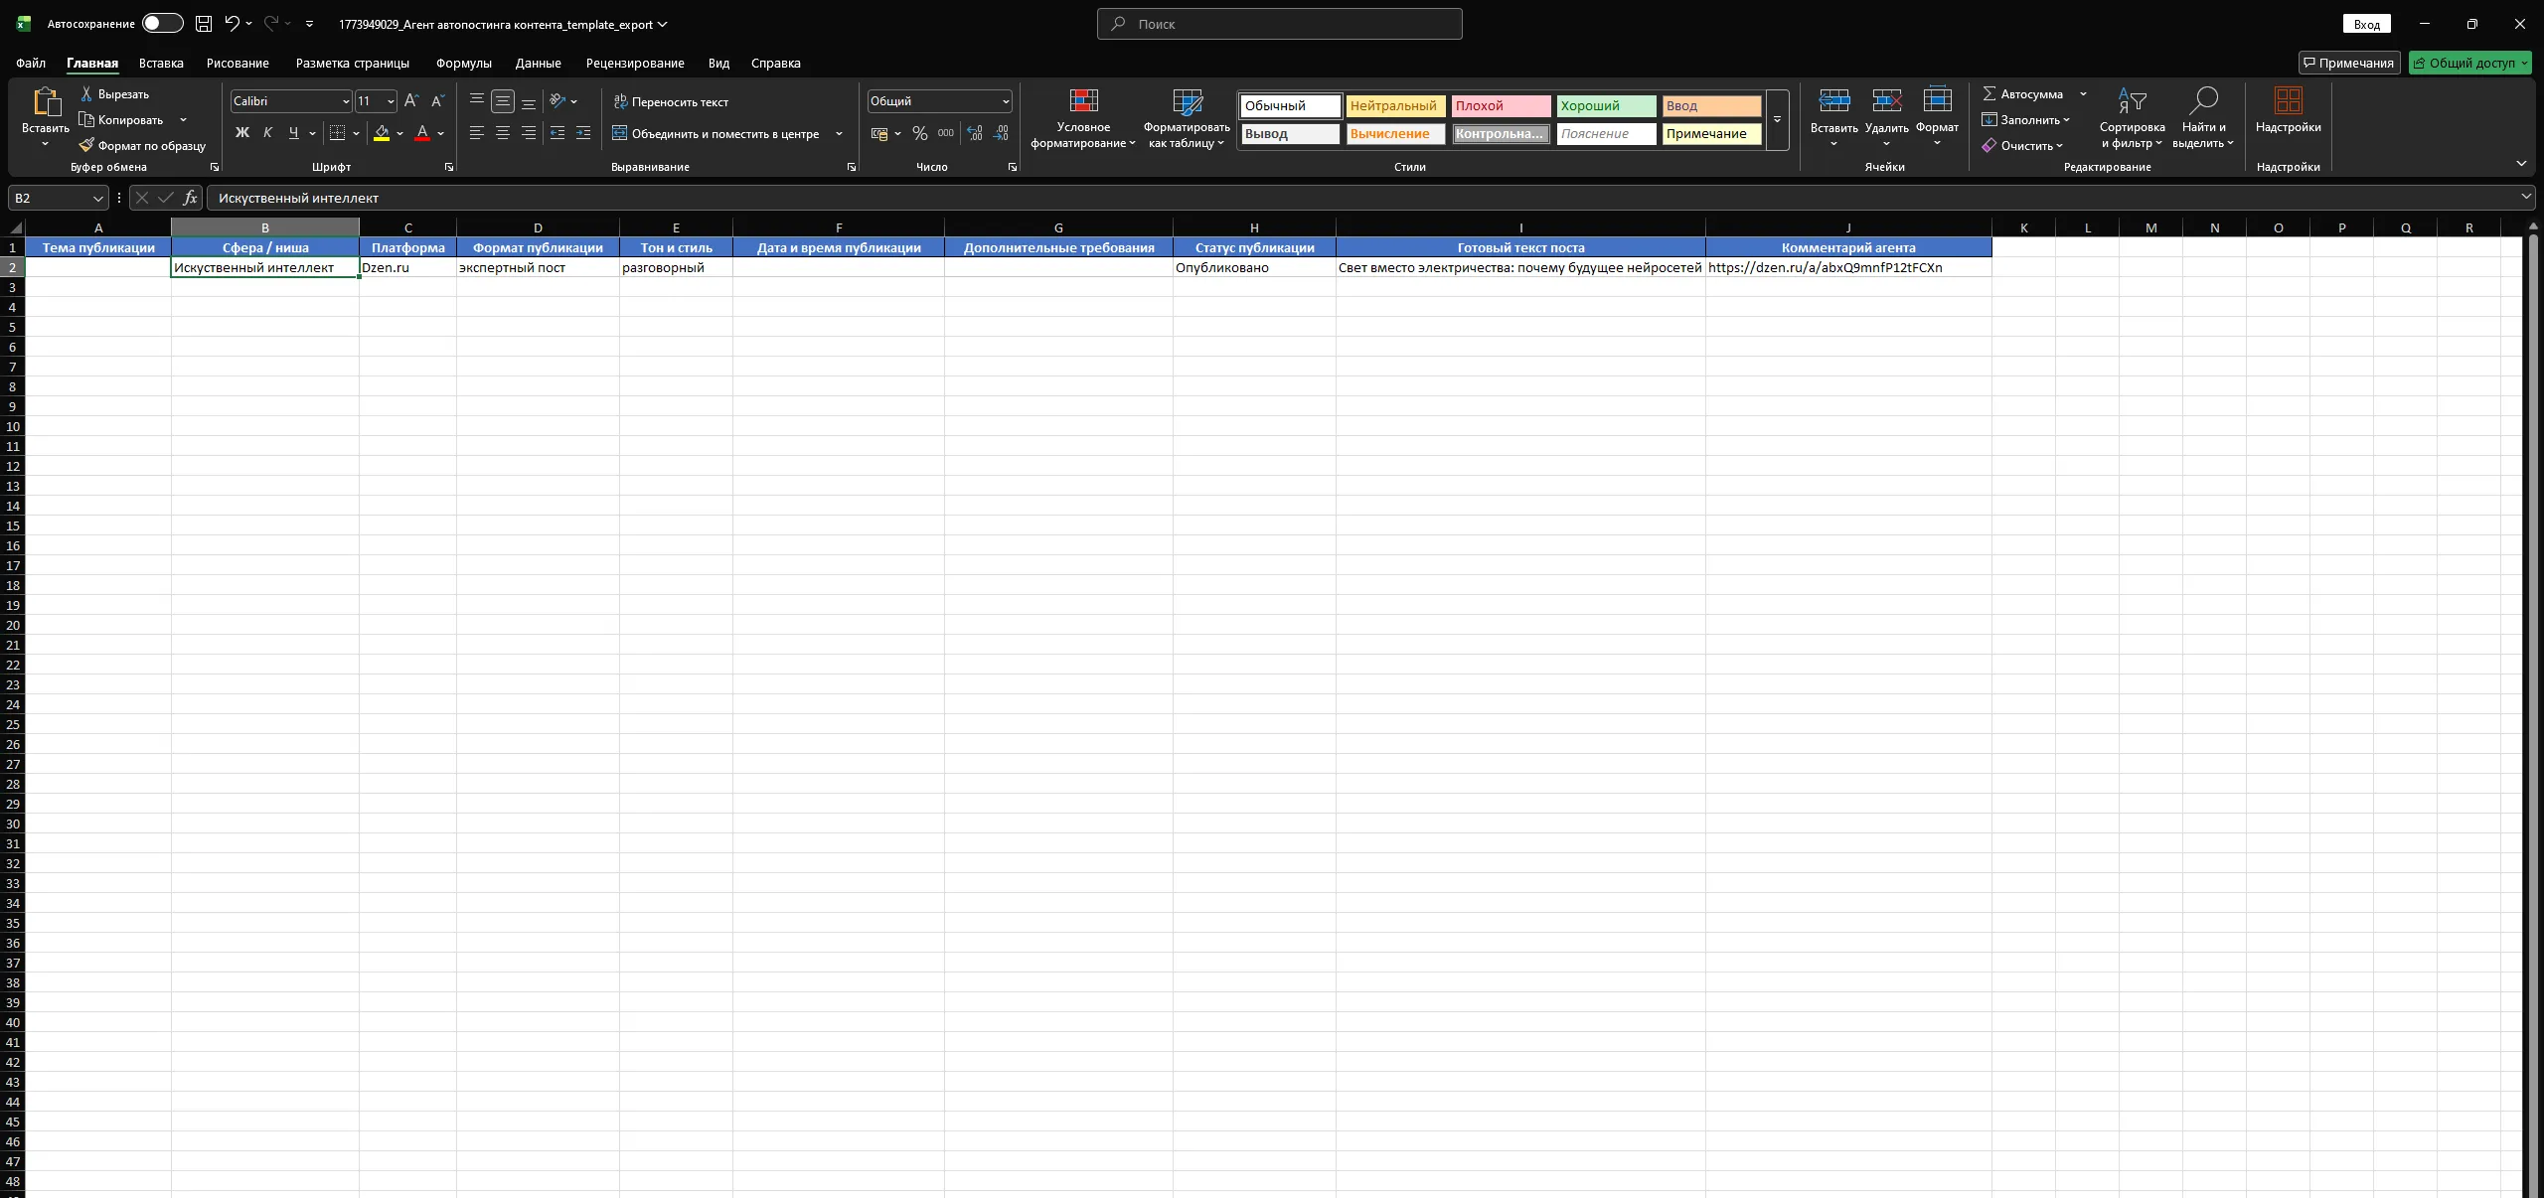
Task: Click the Save icon in title bar
Action: pos(204,24)
